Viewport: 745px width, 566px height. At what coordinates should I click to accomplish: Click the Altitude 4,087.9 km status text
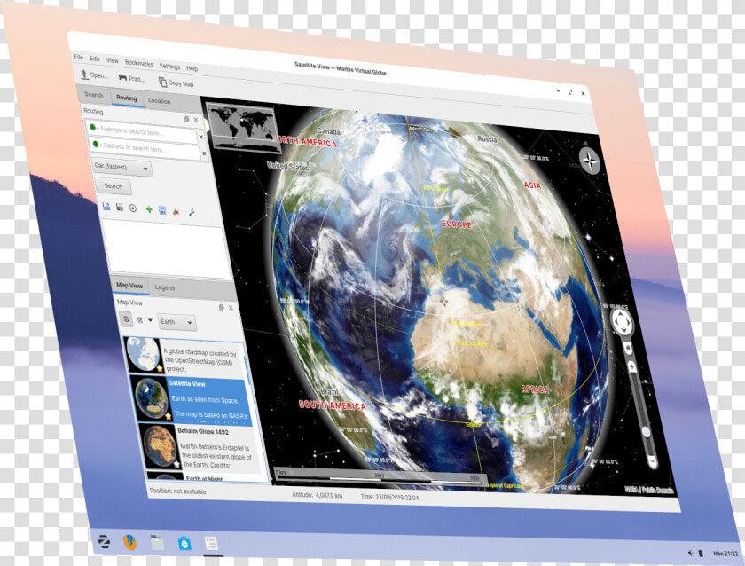click(317, 495)
